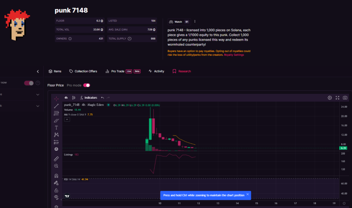Open the forecasting and measurement tools
Viewport: 352px width, 208px height.
[x=56, y=142]
